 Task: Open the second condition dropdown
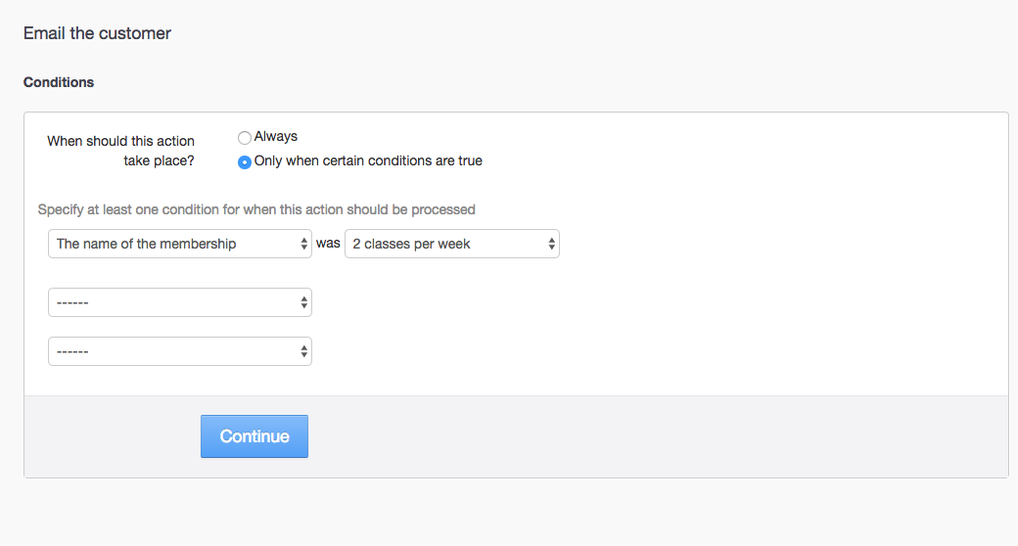[171, 302]
